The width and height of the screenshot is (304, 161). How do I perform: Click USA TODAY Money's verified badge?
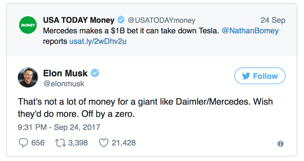(121, 20)
